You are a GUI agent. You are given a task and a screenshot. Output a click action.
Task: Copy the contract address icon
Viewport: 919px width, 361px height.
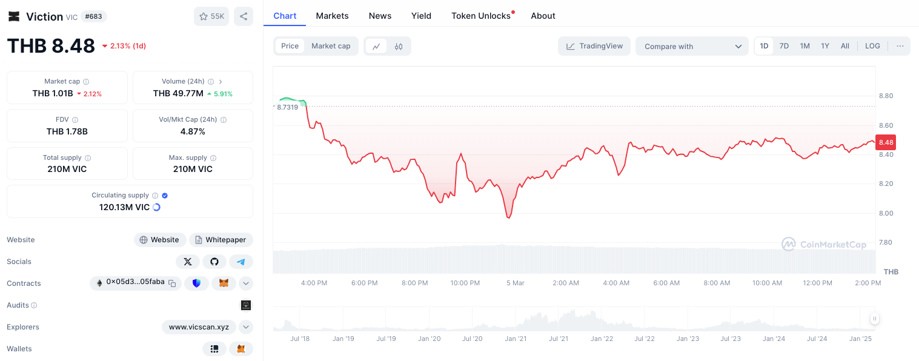click(172, 283)
